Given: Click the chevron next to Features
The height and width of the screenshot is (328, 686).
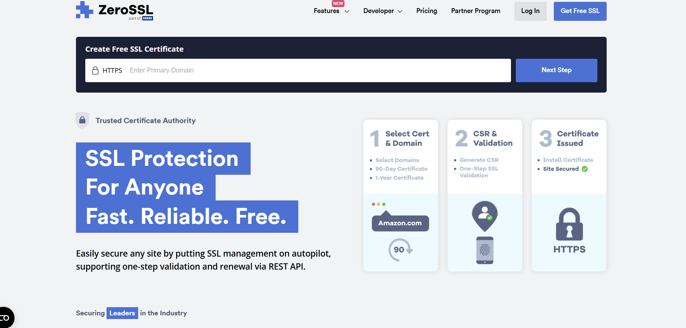Looking at the screenshot, I should coord(347,12).
